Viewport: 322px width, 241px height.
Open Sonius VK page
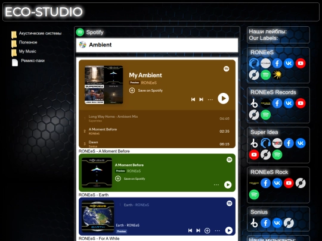click(277, 223)
